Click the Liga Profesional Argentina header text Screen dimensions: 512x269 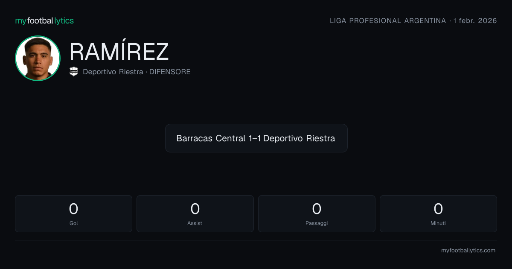(x=388, y=21)
